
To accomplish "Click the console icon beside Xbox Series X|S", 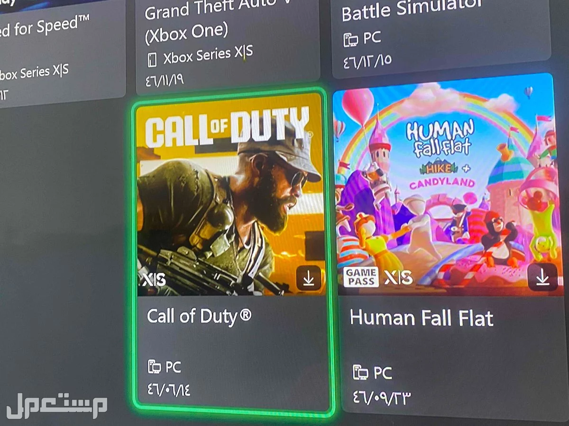I will [151, 60].
